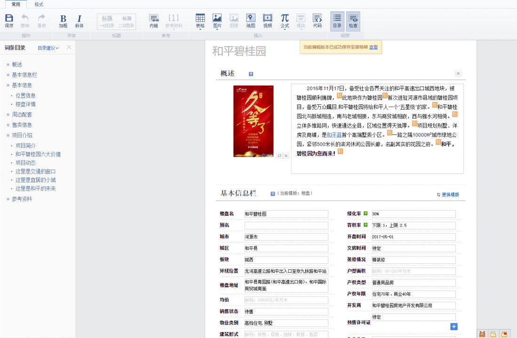The image size is (517, 338).
Task: Toggle the 目录 view panel
Action: click(337, 22)
